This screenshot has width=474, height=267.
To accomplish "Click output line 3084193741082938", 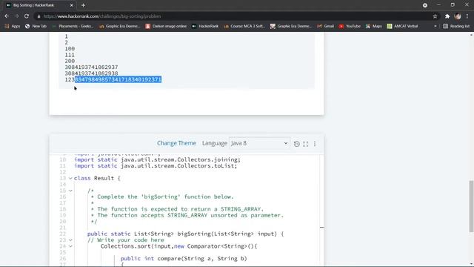I will [x=91, y=73].
